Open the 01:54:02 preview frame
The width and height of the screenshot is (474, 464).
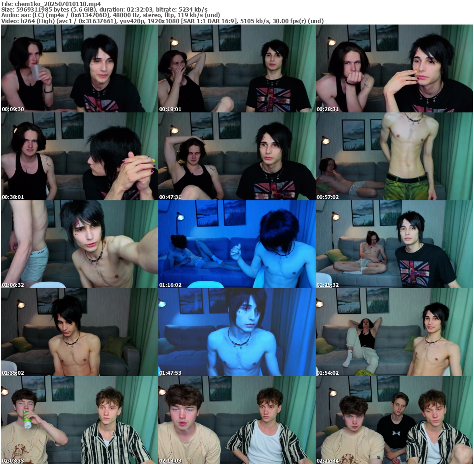(x=394, y=332)
